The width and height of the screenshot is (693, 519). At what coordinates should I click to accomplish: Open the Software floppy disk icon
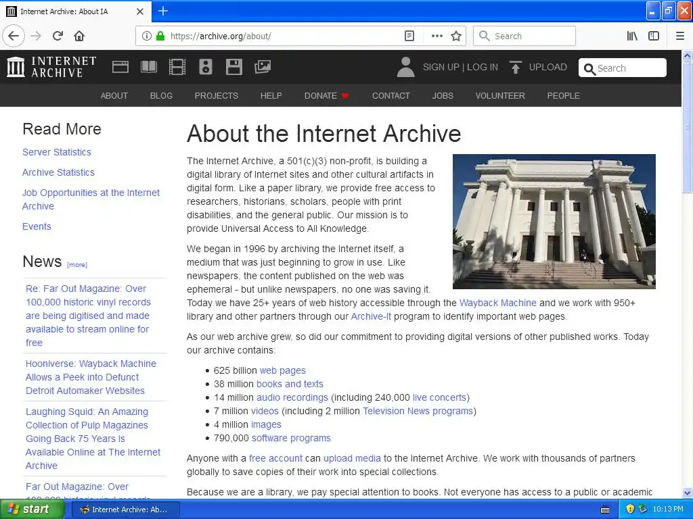click(233, 67)
